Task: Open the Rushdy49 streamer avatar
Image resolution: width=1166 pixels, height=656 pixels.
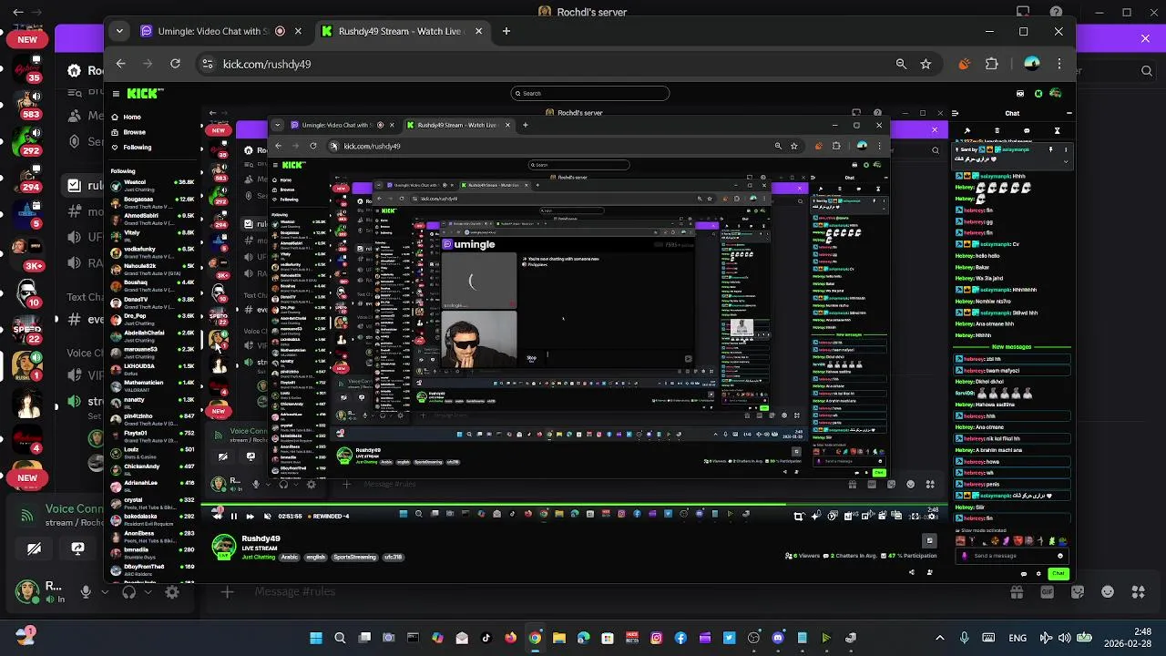Action: pos(223,547)
